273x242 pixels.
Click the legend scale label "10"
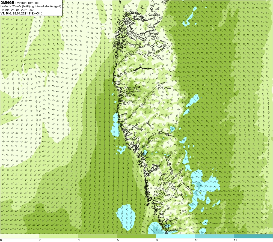(197, 240)
